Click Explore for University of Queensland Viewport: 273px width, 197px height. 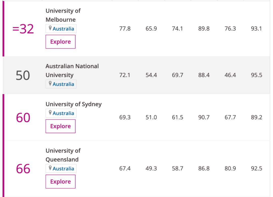60,182
